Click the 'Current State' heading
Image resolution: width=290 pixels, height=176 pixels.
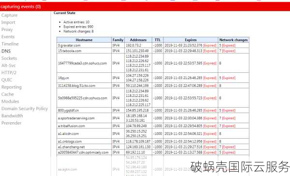click(65, 13)
